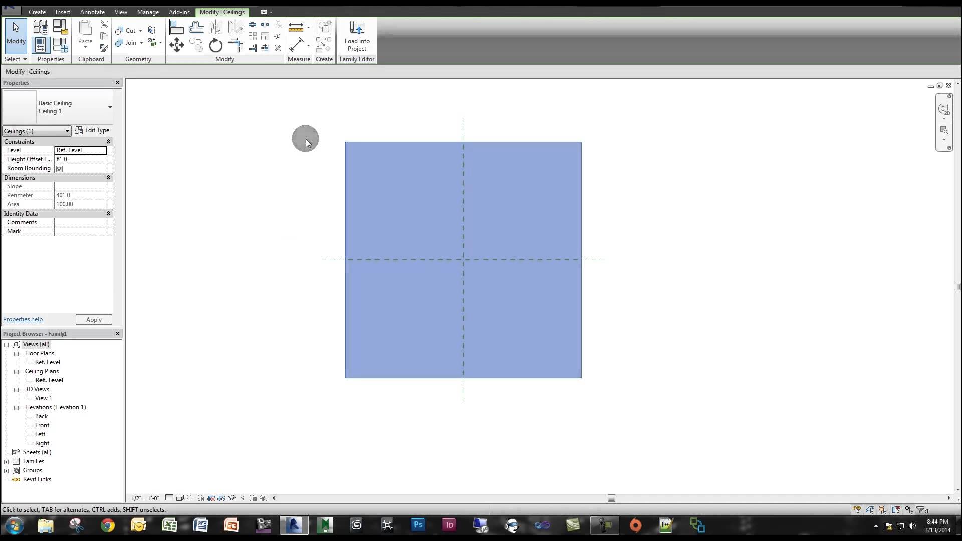Open the Cut geometry dropdown arrow
962x541 pixels.
click(x=140, y=31)
